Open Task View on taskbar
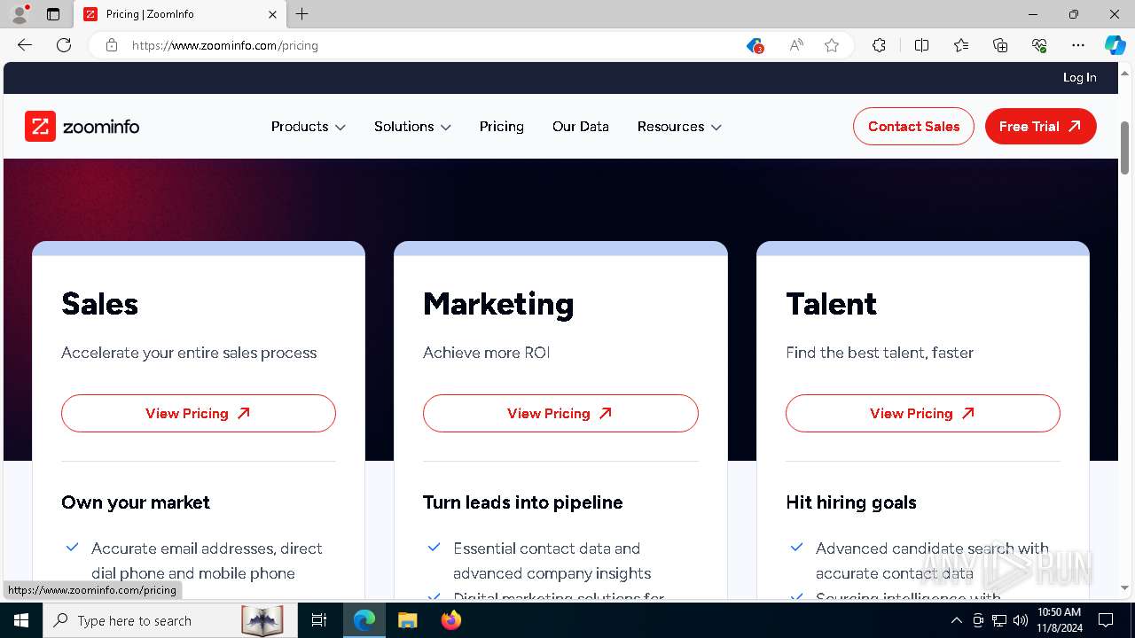This screenshot has height=638, width=1135. 319,620
